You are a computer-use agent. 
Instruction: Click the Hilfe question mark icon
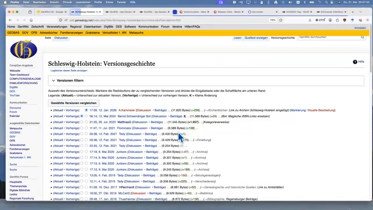click(x=355, y=62)
